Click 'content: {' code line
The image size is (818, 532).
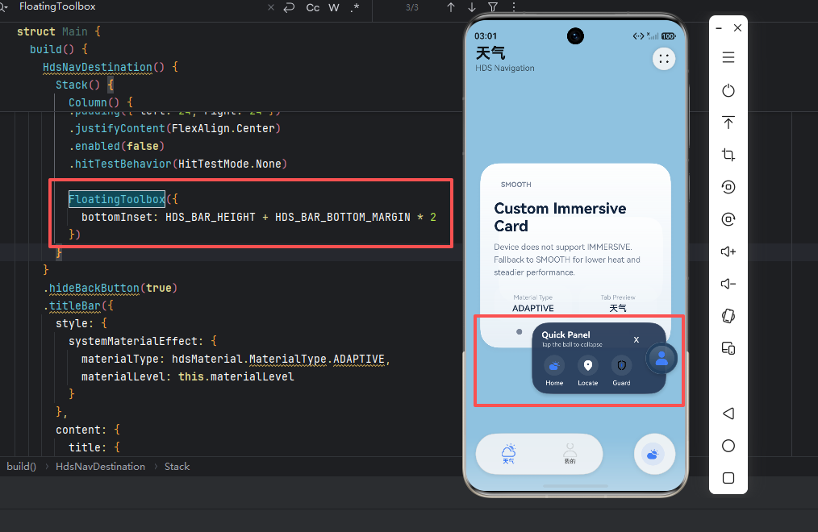(88, 430)
